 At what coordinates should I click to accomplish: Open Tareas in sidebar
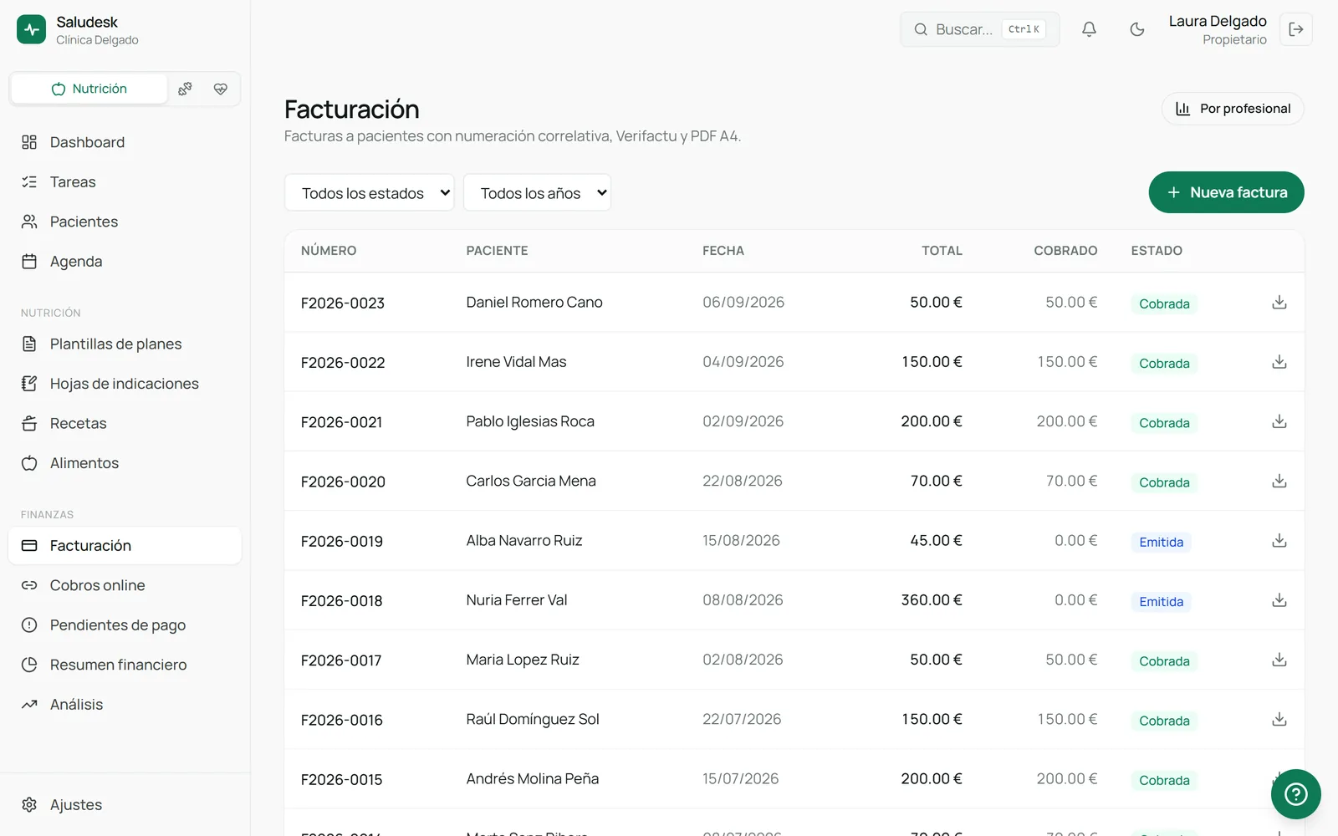125,181
